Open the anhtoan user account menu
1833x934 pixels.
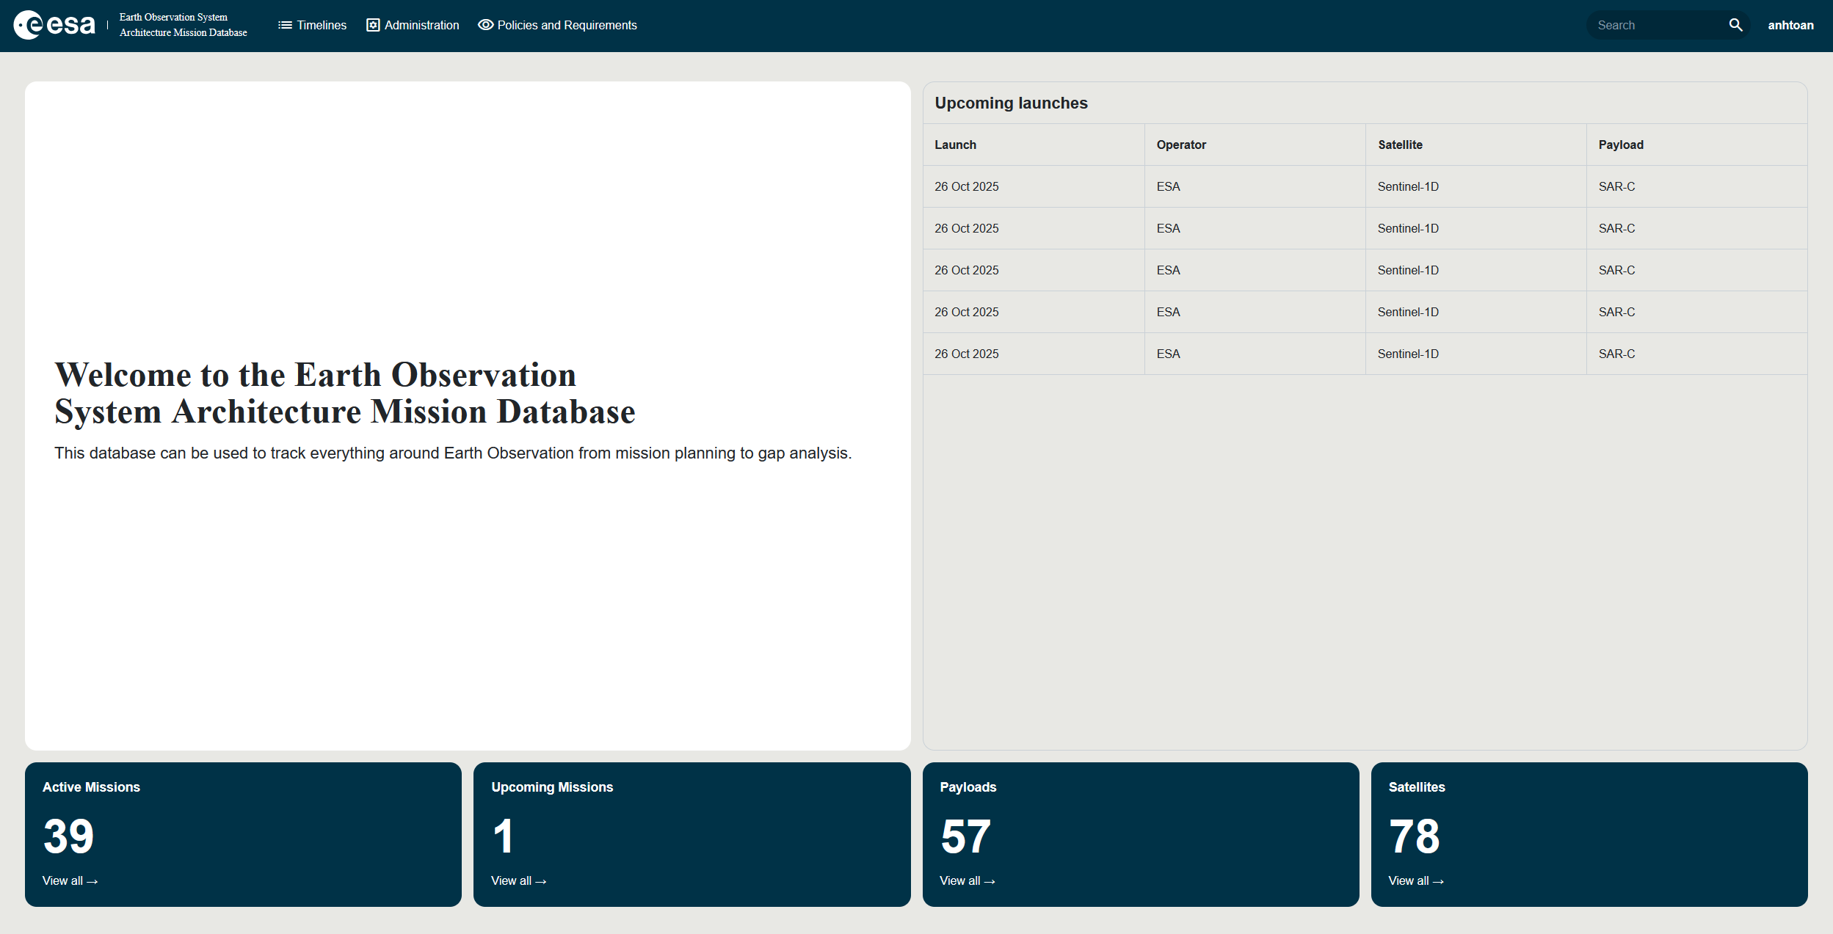tap(1790, 25)
